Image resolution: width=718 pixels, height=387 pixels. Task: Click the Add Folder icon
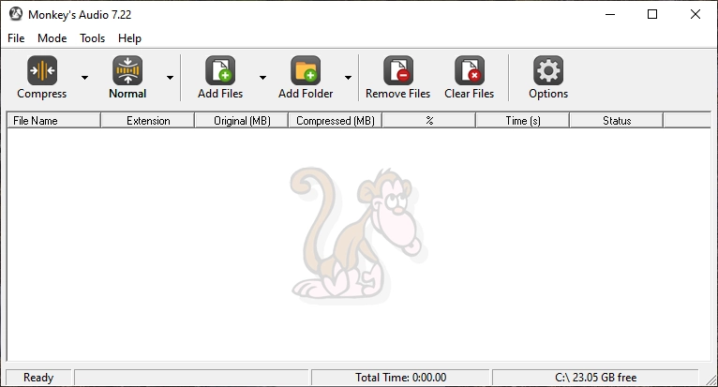click(x=306, y=70)
